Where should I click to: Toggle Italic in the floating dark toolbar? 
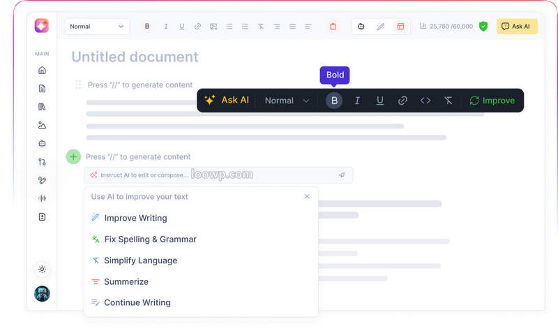pos(357,101)
